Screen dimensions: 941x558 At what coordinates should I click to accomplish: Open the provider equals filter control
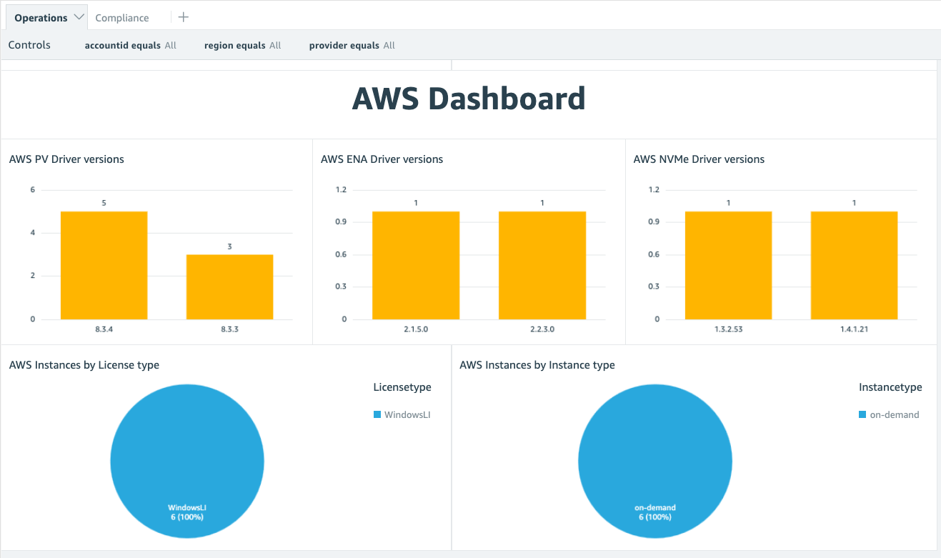[352, 45]
